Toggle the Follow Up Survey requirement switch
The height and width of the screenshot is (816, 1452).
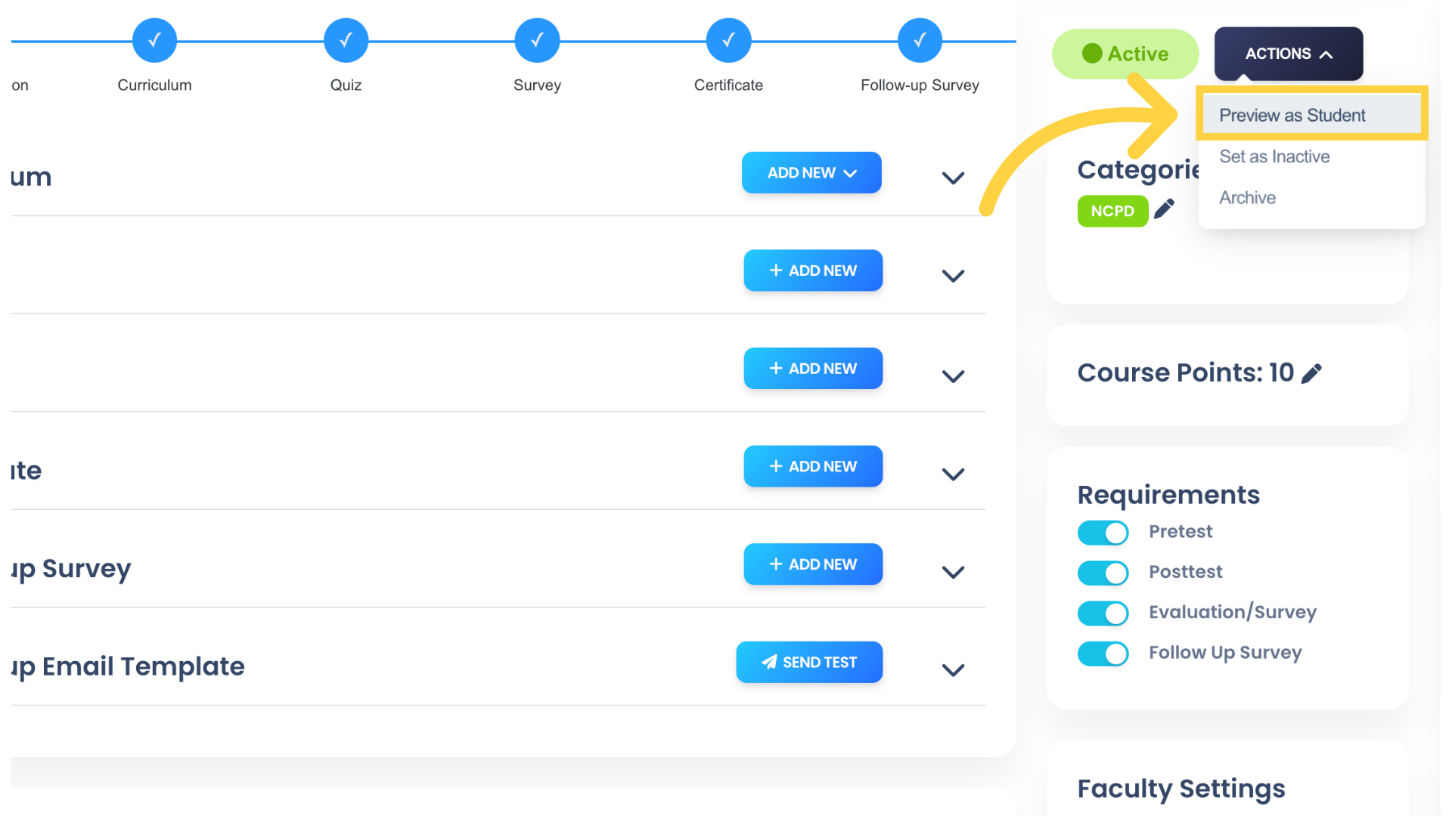pyautogui.click(x=1104, y=654)
